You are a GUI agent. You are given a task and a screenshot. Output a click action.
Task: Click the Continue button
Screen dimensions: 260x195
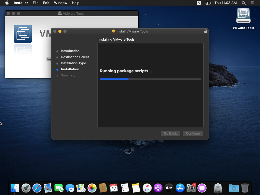(193, 133)
